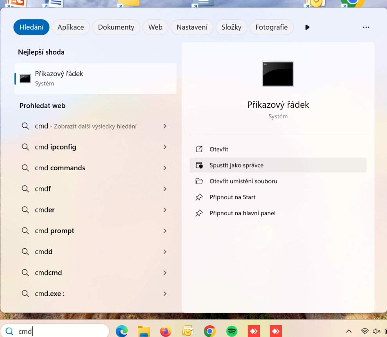This screenshot has width=387, height=337.
Task: Expand the chevron next to 'cmdd'
Action: click(x=165, y=252)
